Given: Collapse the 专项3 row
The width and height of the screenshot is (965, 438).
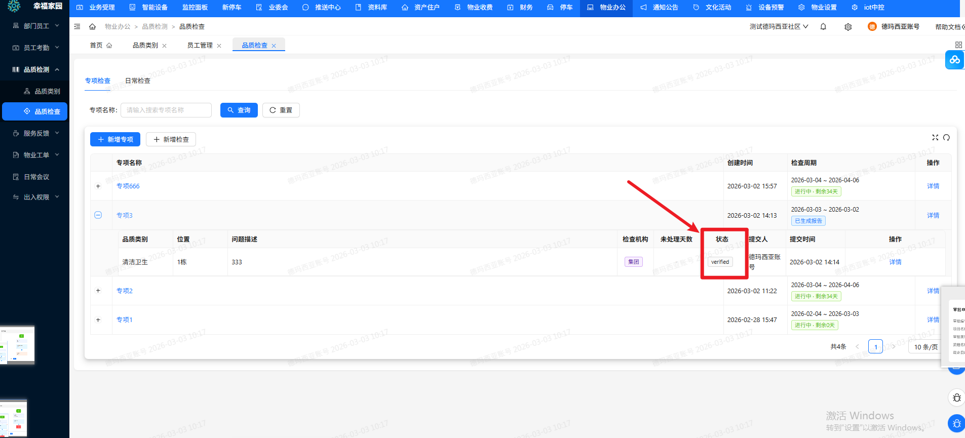Looking at the screenshot, I should point(98,215).
